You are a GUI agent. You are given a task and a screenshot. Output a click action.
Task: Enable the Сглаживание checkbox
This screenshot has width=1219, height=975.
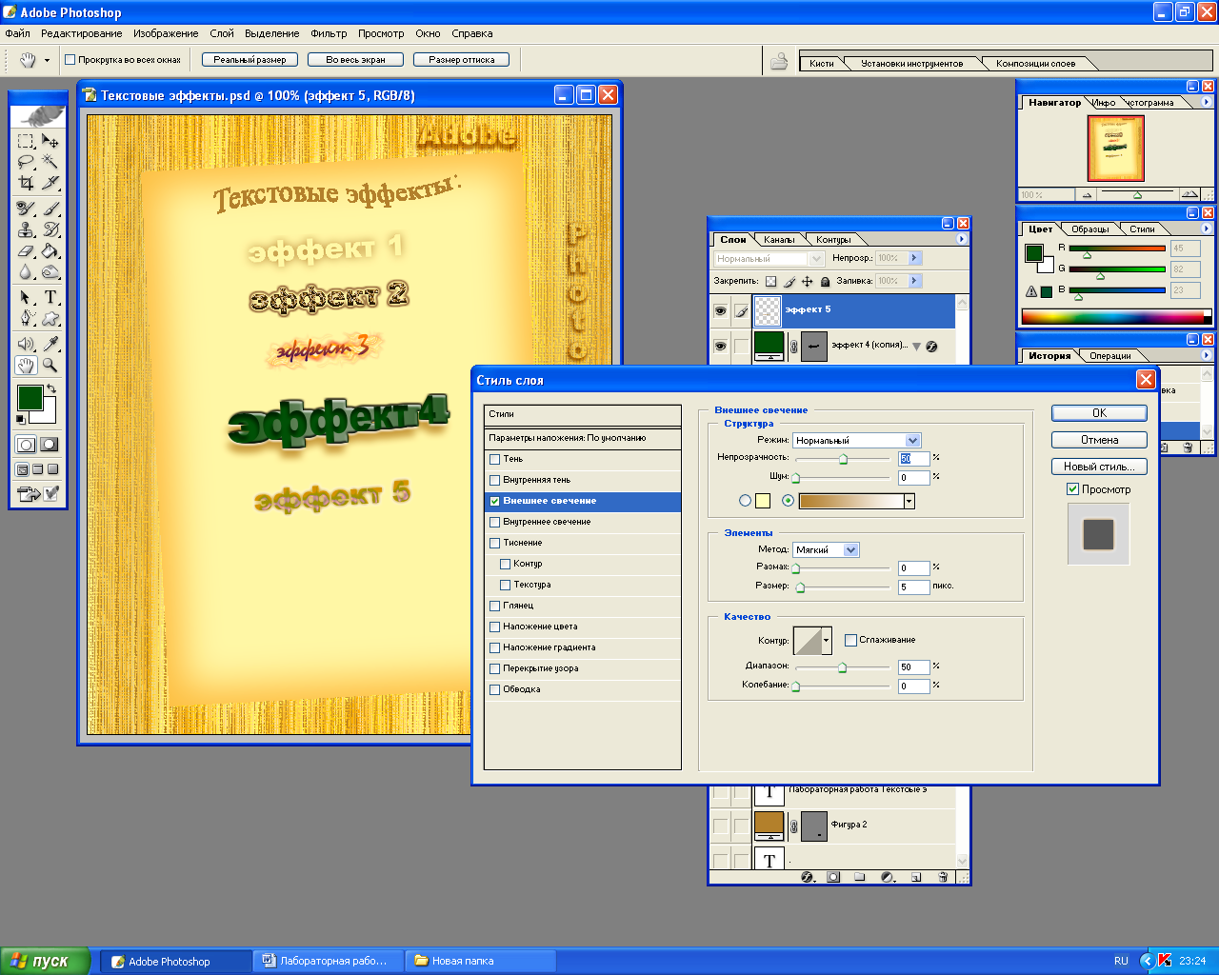850,640
